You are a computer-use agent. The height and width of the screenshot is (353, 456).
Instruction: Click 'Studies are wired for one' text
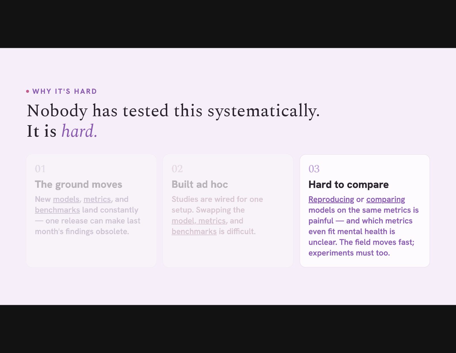[x=217, y=199]
